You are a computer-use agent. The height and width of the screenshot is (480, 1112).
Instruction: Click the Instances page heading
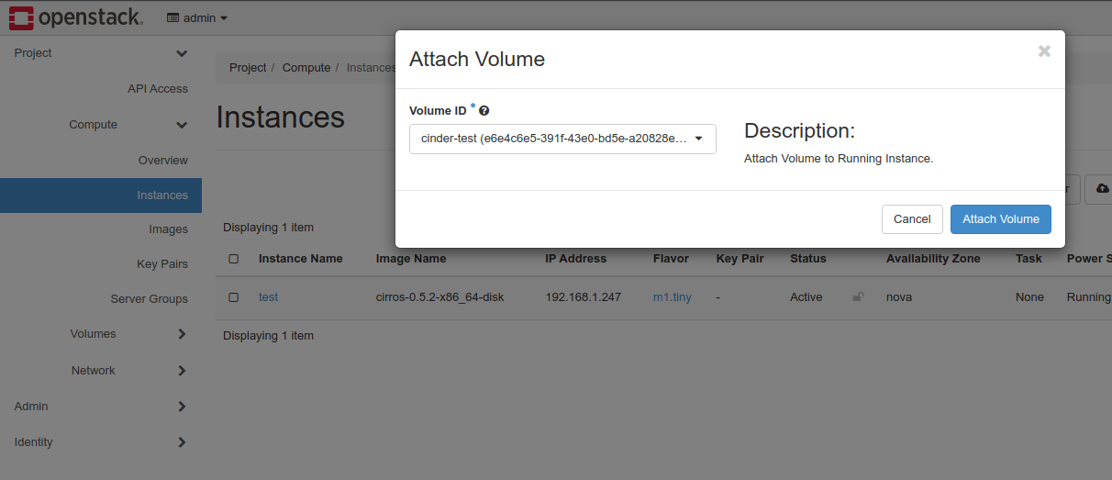tap(281, 117)
